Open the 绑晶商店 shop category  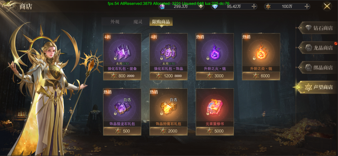tap(318, 67)
